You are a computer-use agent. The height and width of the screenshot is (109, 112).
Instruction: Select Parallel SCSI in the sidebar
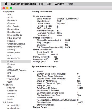(14, 58)
